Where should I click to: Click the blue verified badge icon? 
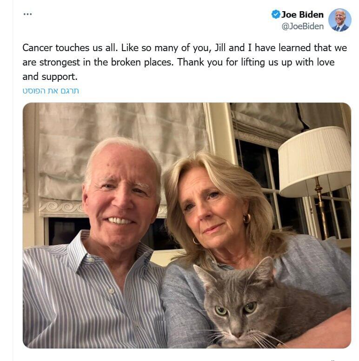276,14
